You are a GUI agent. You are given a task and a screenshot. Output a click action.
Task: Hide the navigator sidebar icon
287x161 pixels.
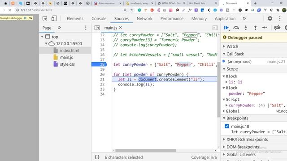tap(97, 28)
